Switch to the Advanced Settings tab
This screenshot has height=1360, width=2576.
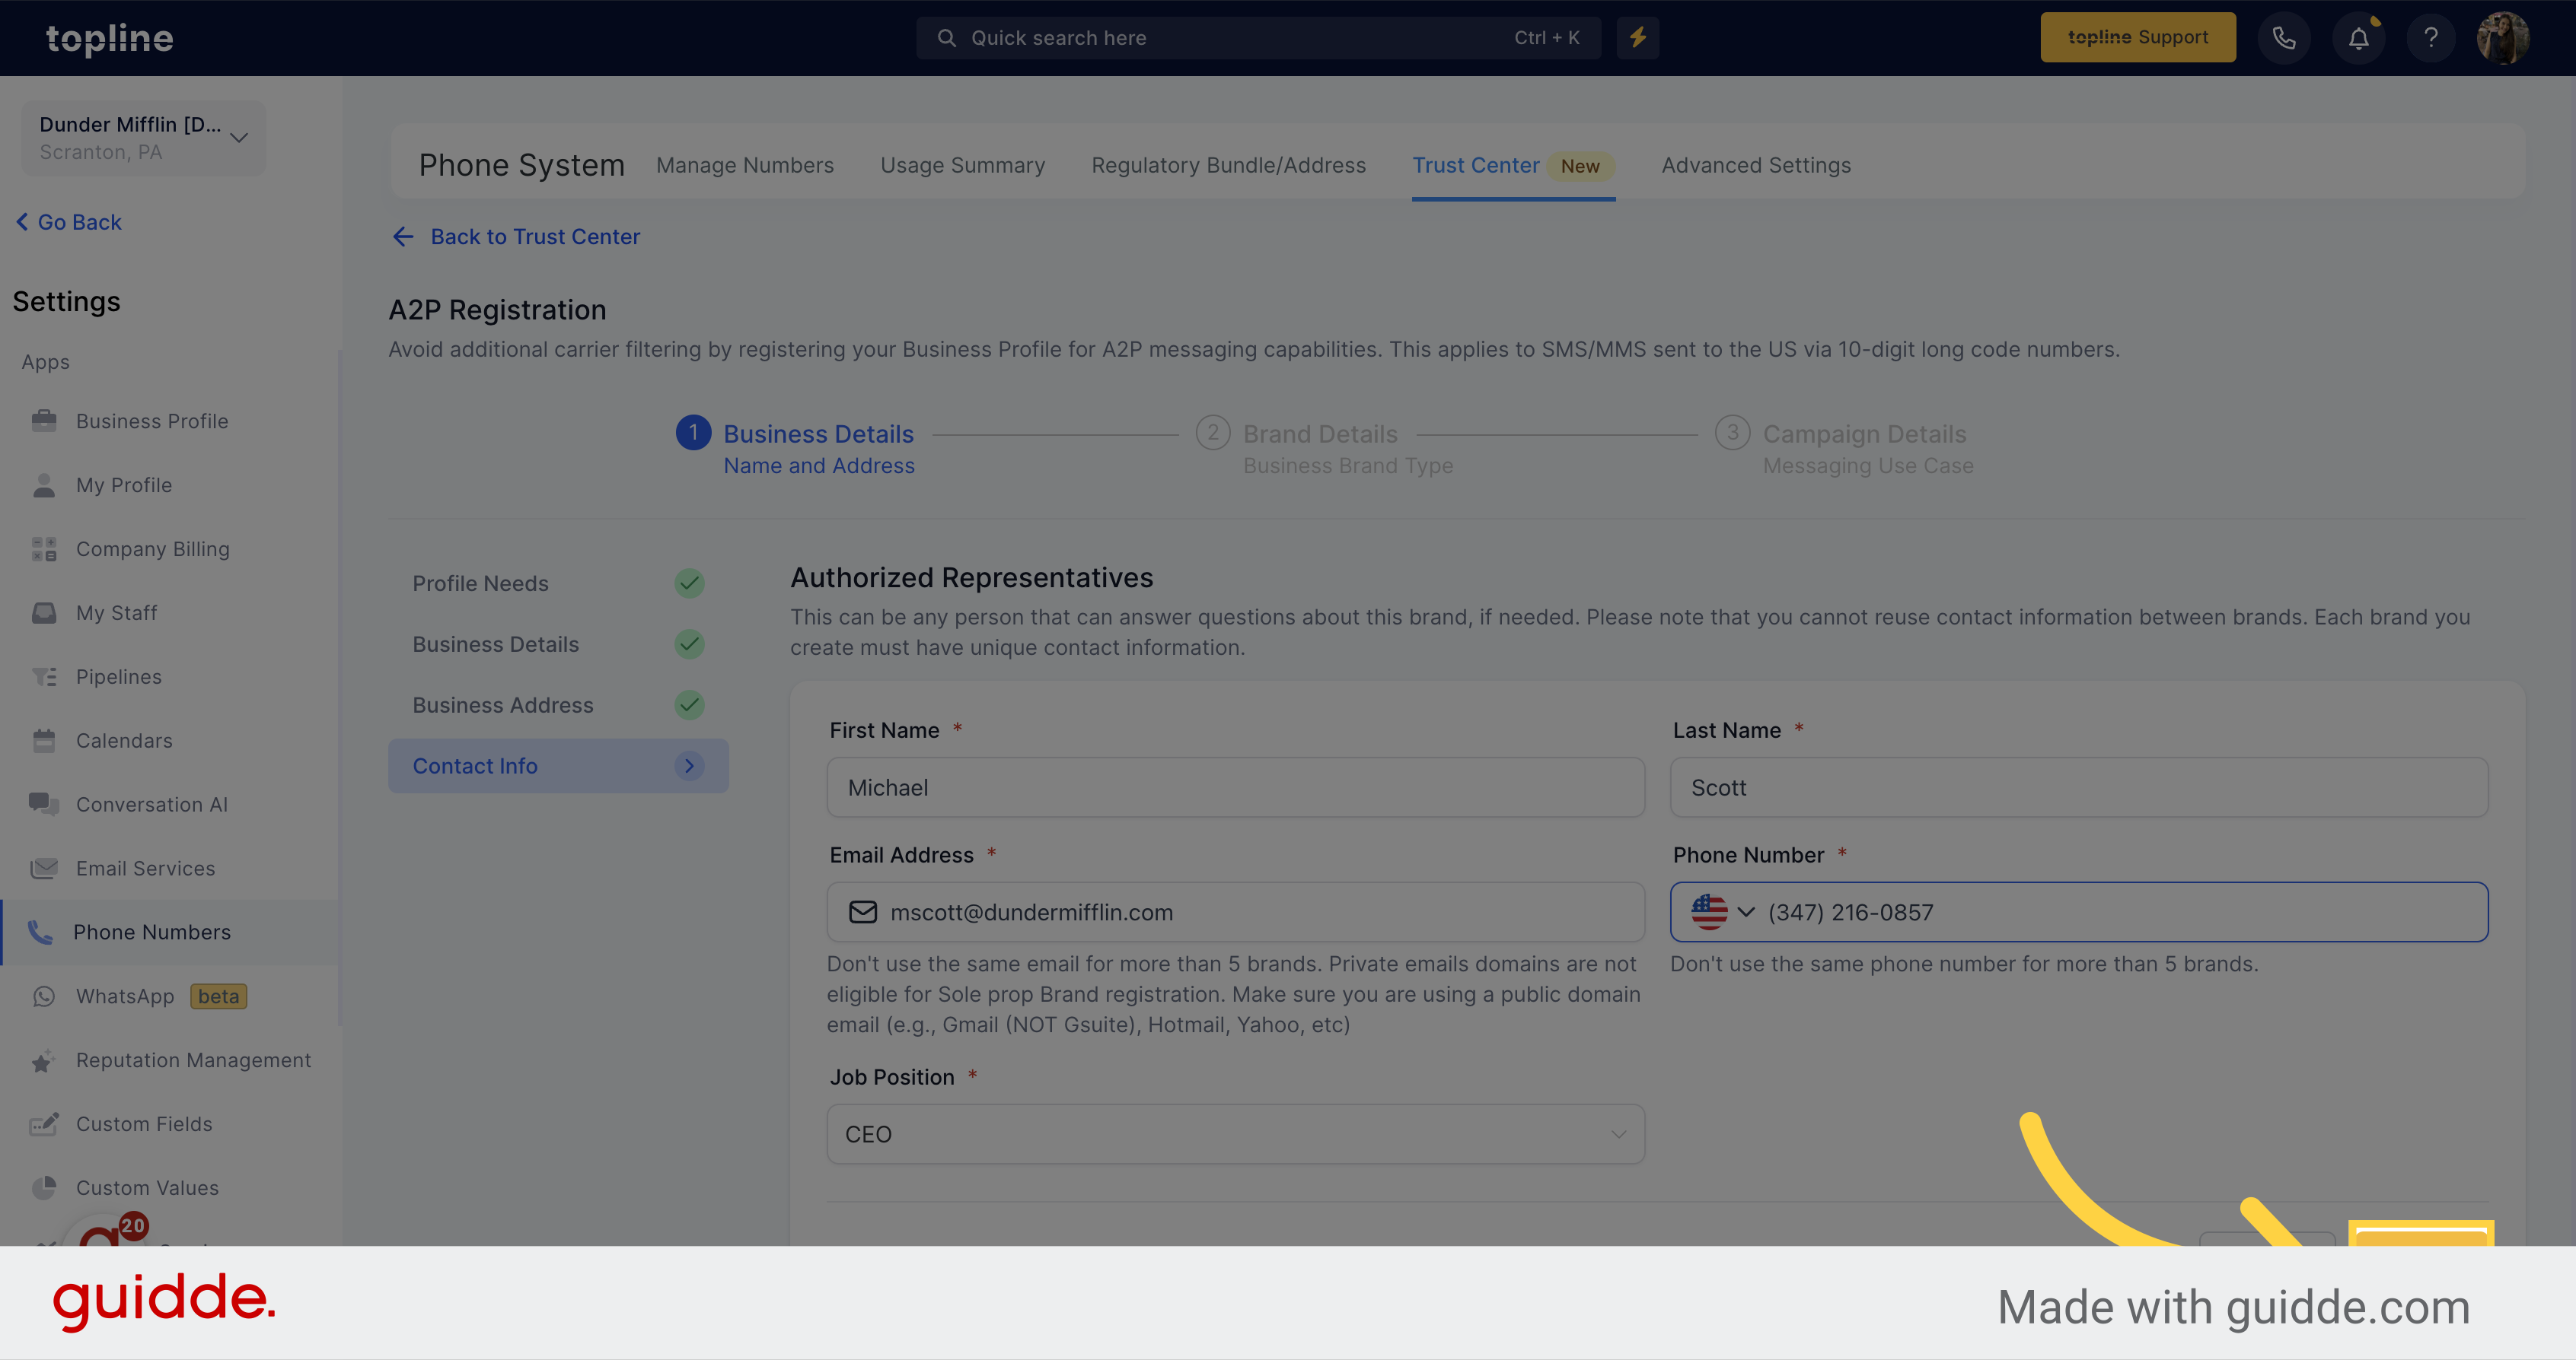1755,165
